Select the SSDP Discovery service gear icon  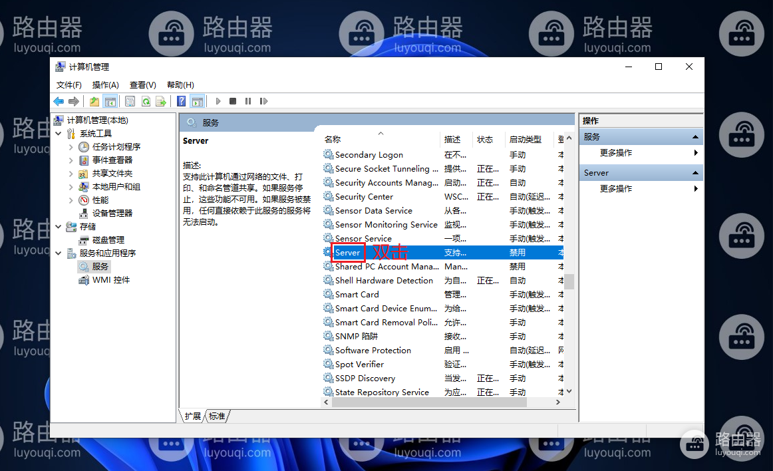[x=329, y=378]
